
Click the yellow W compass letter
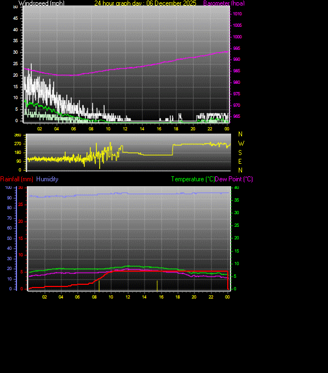click(x=241, y=144)
